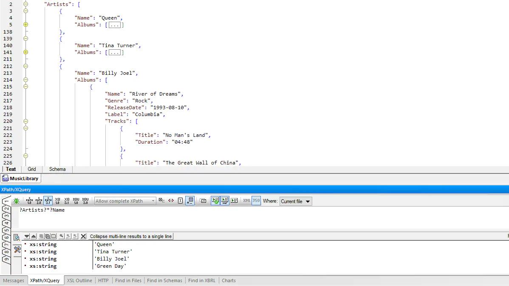Select XPath 1.0 mode
This screenshot has width=509, height=286.
click(29, 201)
